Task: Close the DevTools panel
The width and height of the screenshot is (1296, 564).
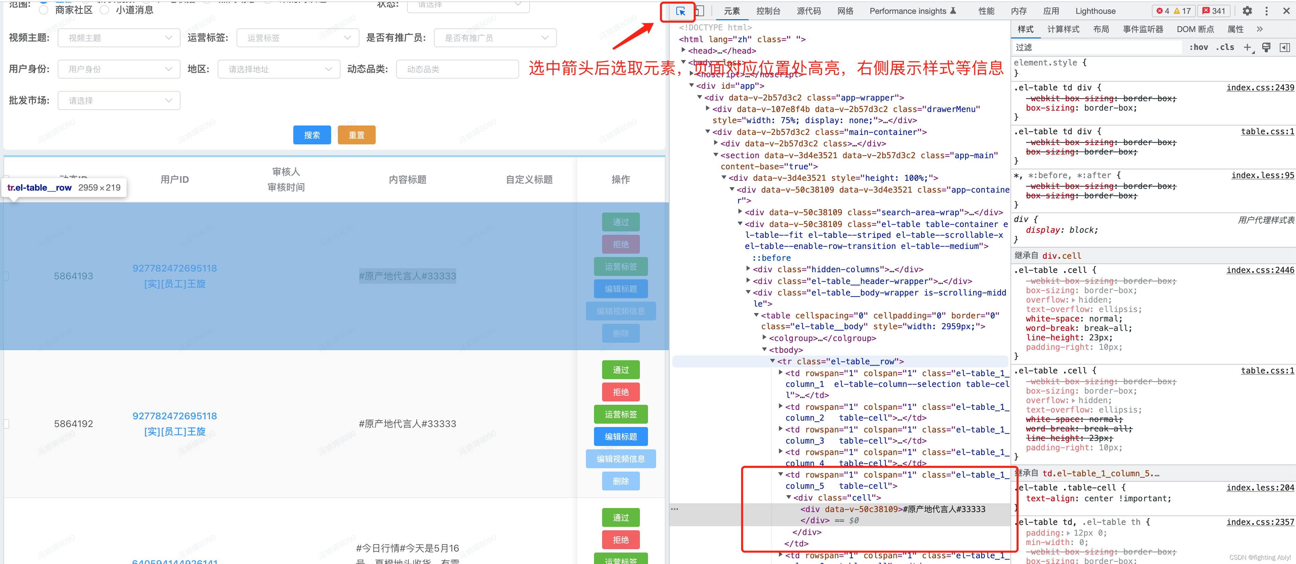Action: (x=1286, y=11)
